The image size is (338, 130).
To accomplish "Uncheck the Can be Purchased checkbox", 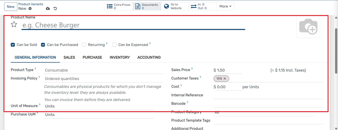I will coord(43,45).
